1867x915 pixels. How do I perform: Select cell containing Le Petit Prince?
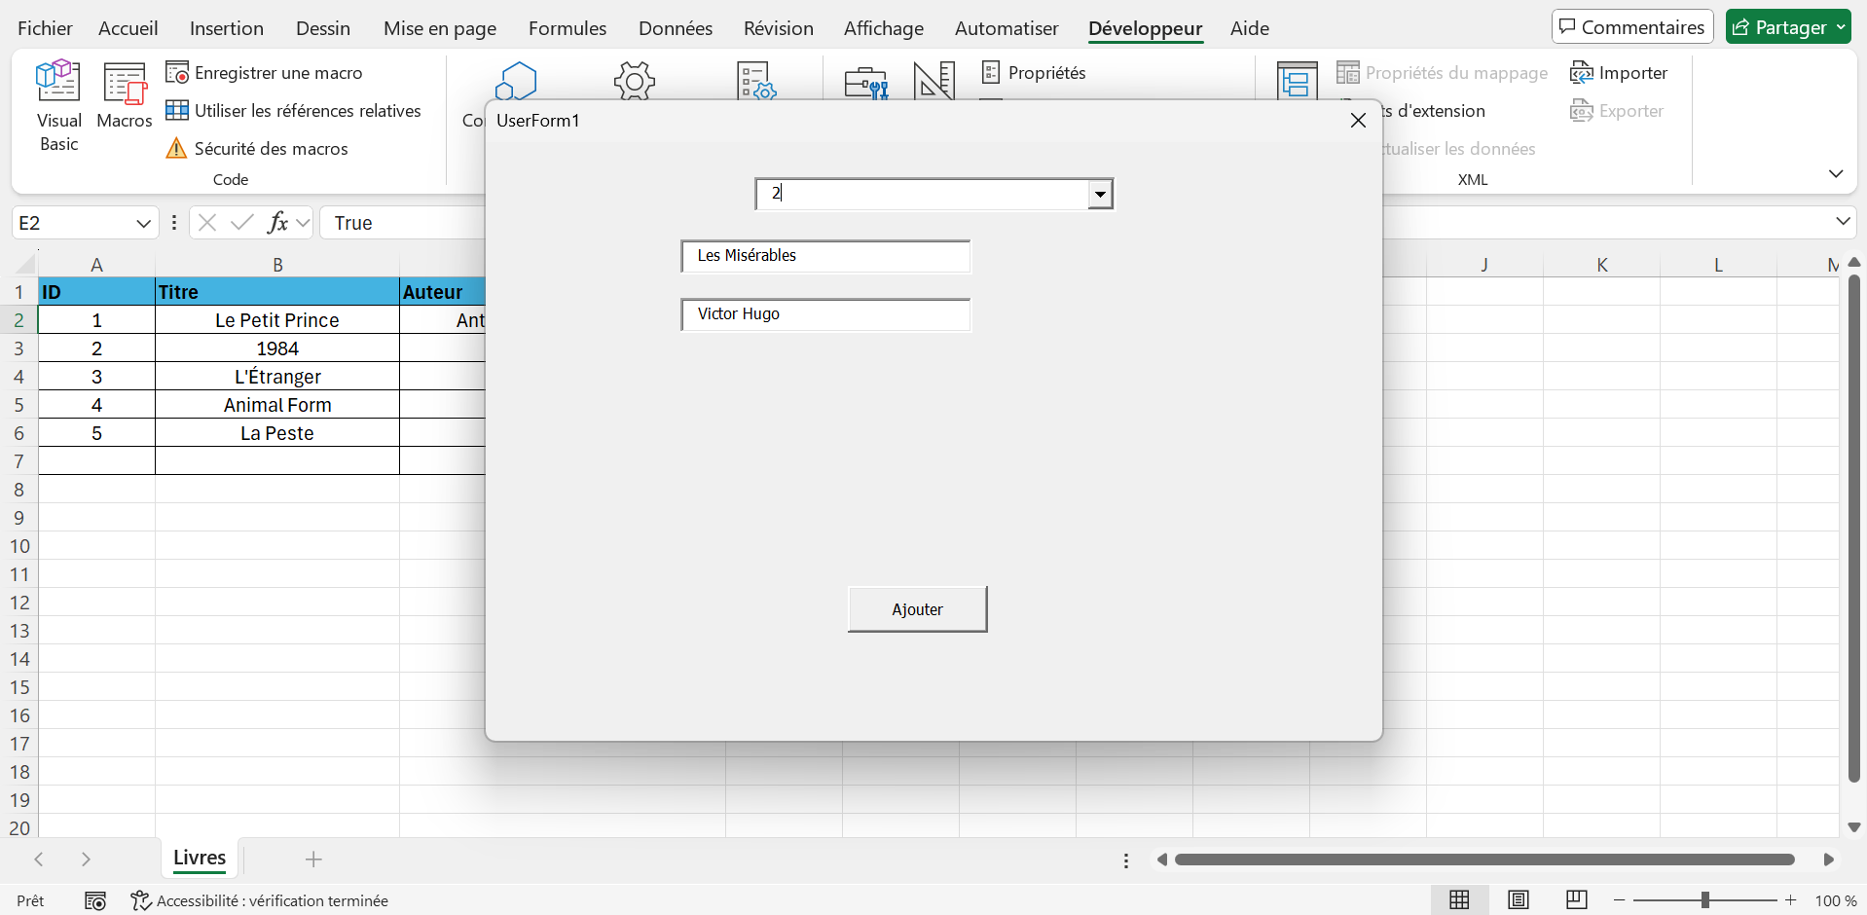[277, 320]
